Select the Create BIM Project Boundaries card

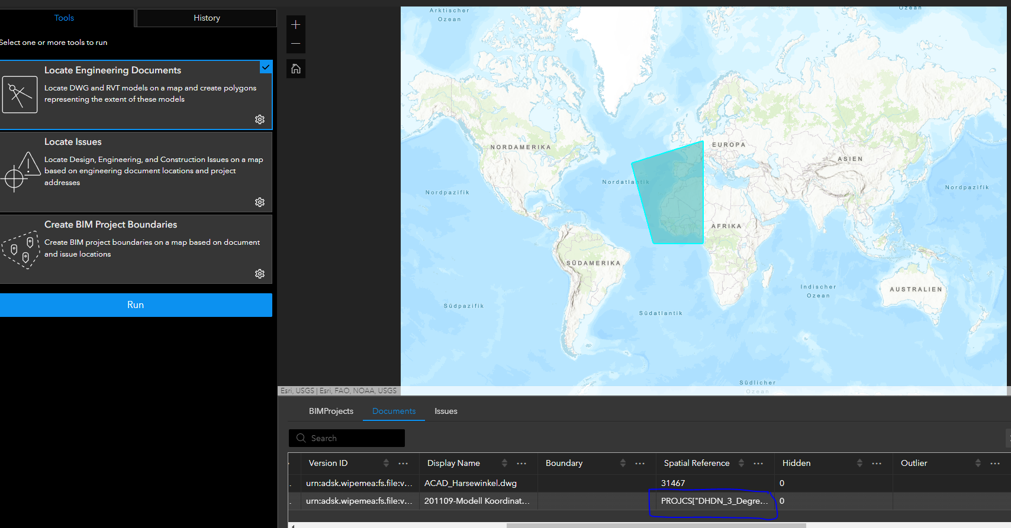pyautogui.click(x=136, y=249)
